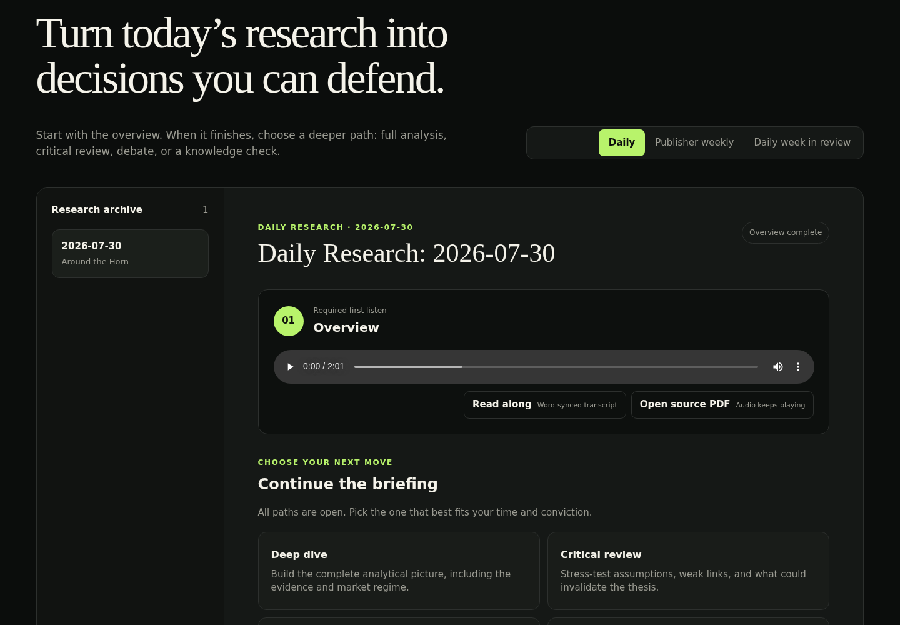Select the Daily tab

[x=622, y=142]
